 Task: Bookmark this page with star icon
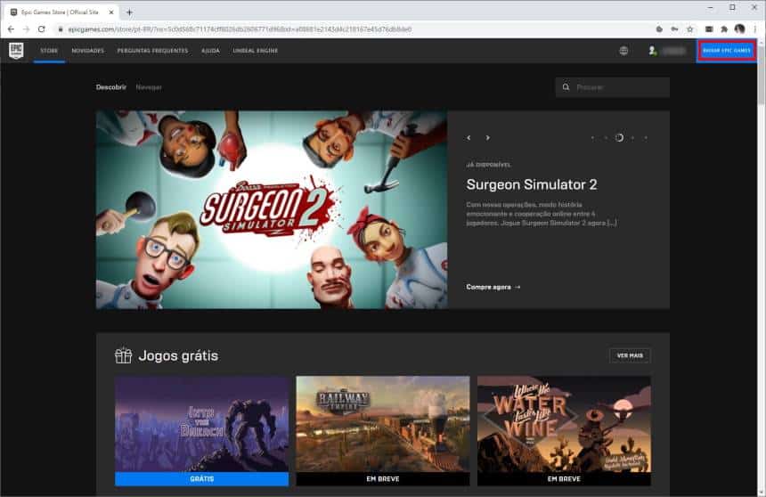click(x=689, y=29)
